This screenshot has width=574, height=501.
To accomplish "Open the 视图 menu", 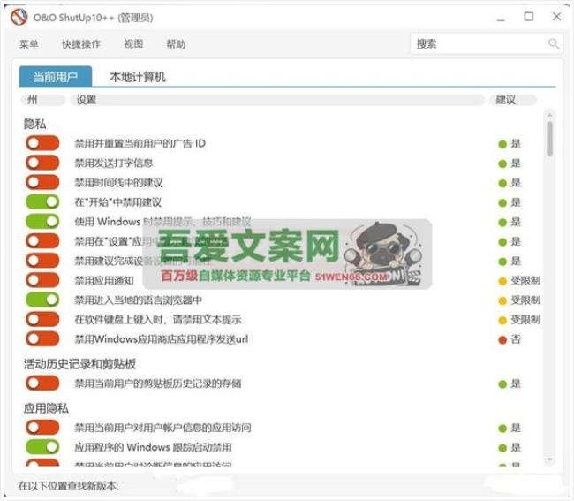I will point(133,44).
